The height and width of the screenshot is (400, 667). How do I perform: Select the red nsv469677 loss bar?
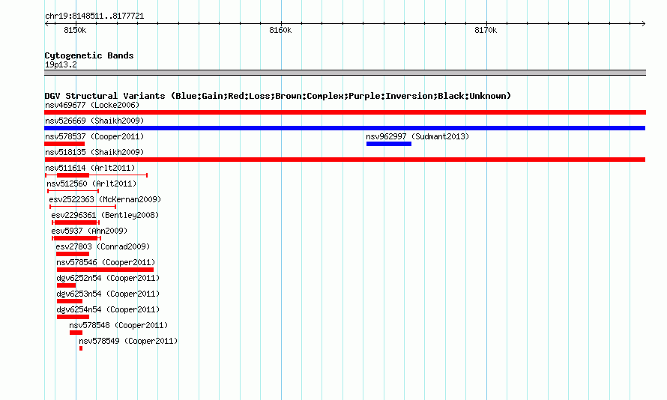point(345,112)
